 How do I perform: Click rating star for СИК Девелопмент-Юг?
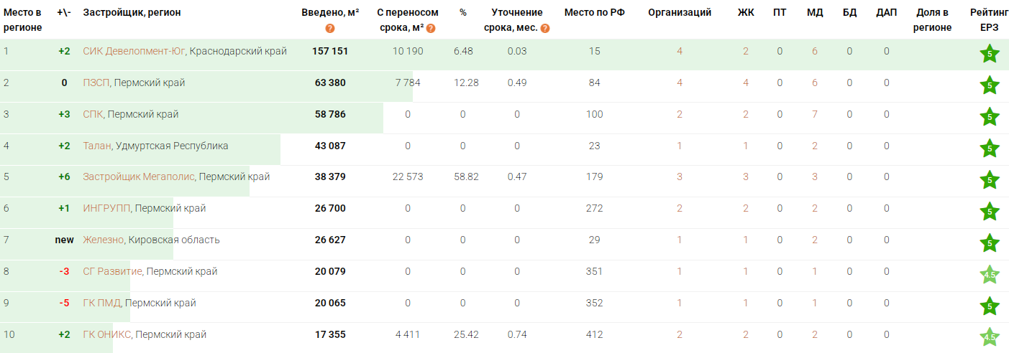pyautogui.click(x=990, y=55)
